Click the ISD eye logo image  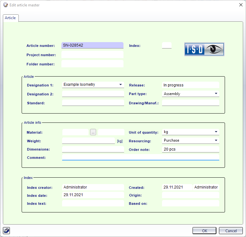tap(204, 49)
